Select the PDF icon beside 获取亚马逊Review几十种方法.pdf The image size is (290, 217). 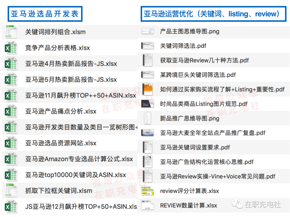[147, 60]
